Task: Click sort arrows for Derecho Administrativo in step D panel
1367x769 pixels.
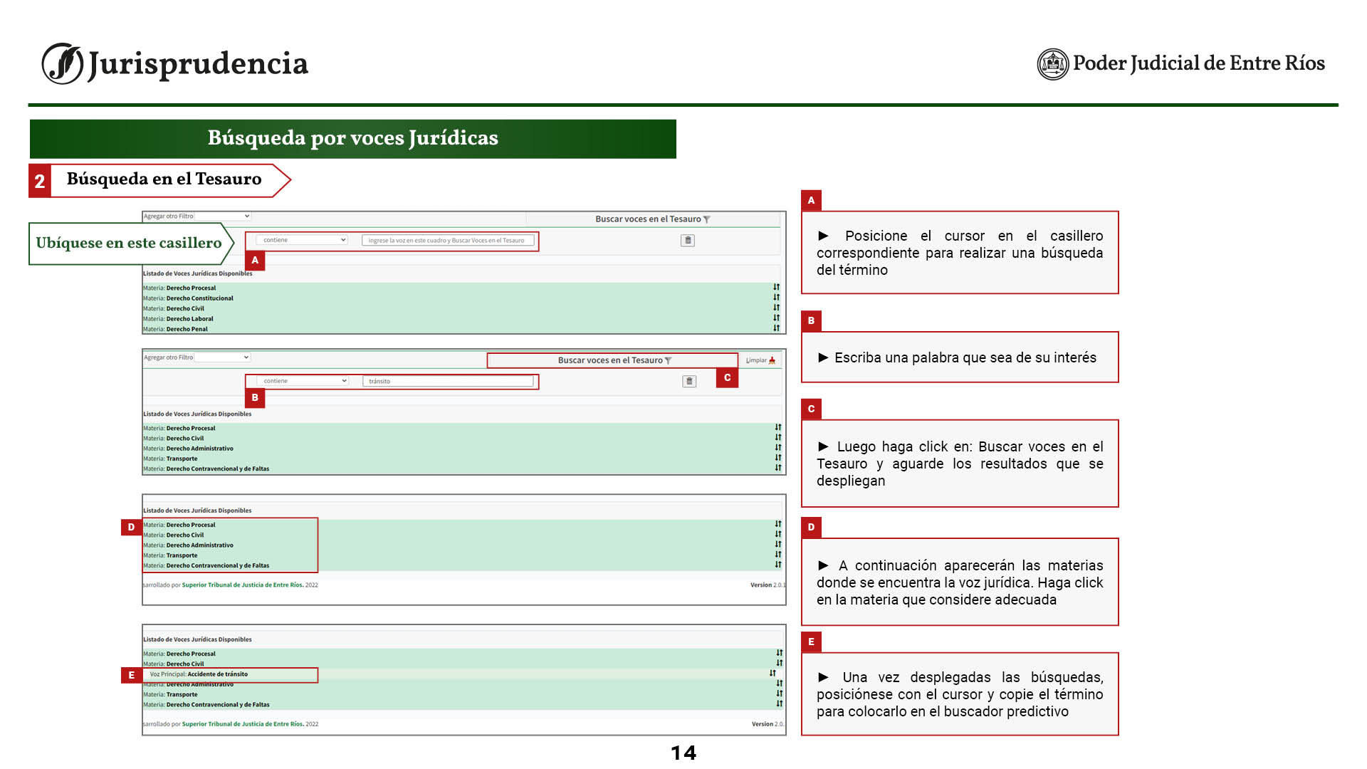Action: point(778,545)
